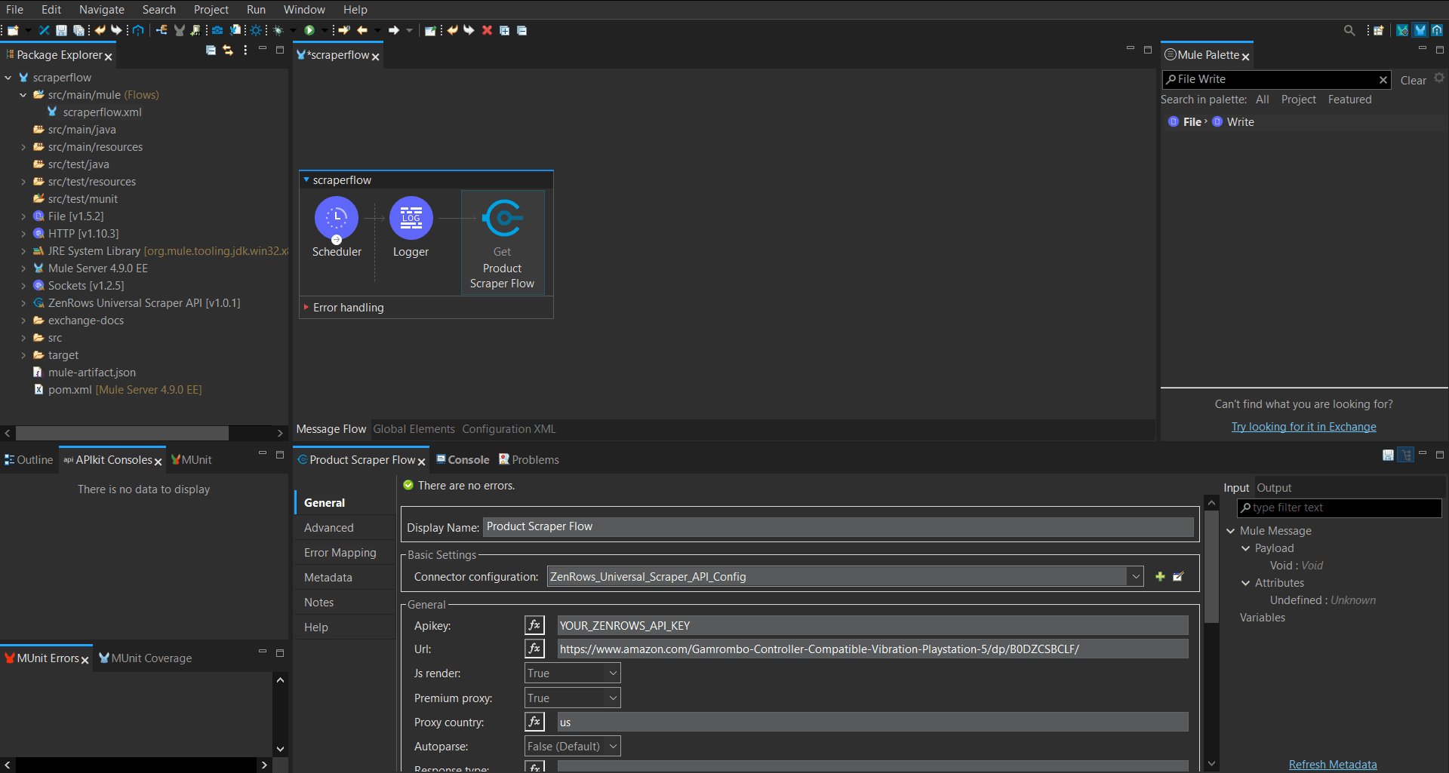Image resolution: width=1449 pixels, height=773 pixels.
Task: Click the blue gear toolbar icon
Action: [x=256, y=30]
